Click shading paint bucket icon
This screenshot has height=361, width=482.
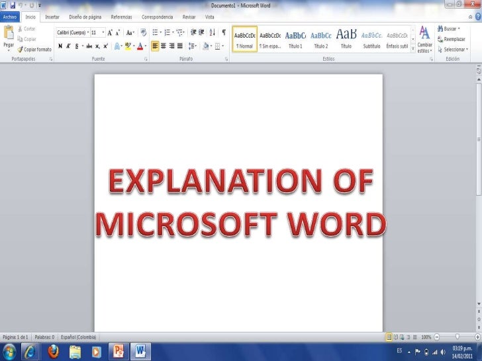pyautogui.click(x=206, y=46)
